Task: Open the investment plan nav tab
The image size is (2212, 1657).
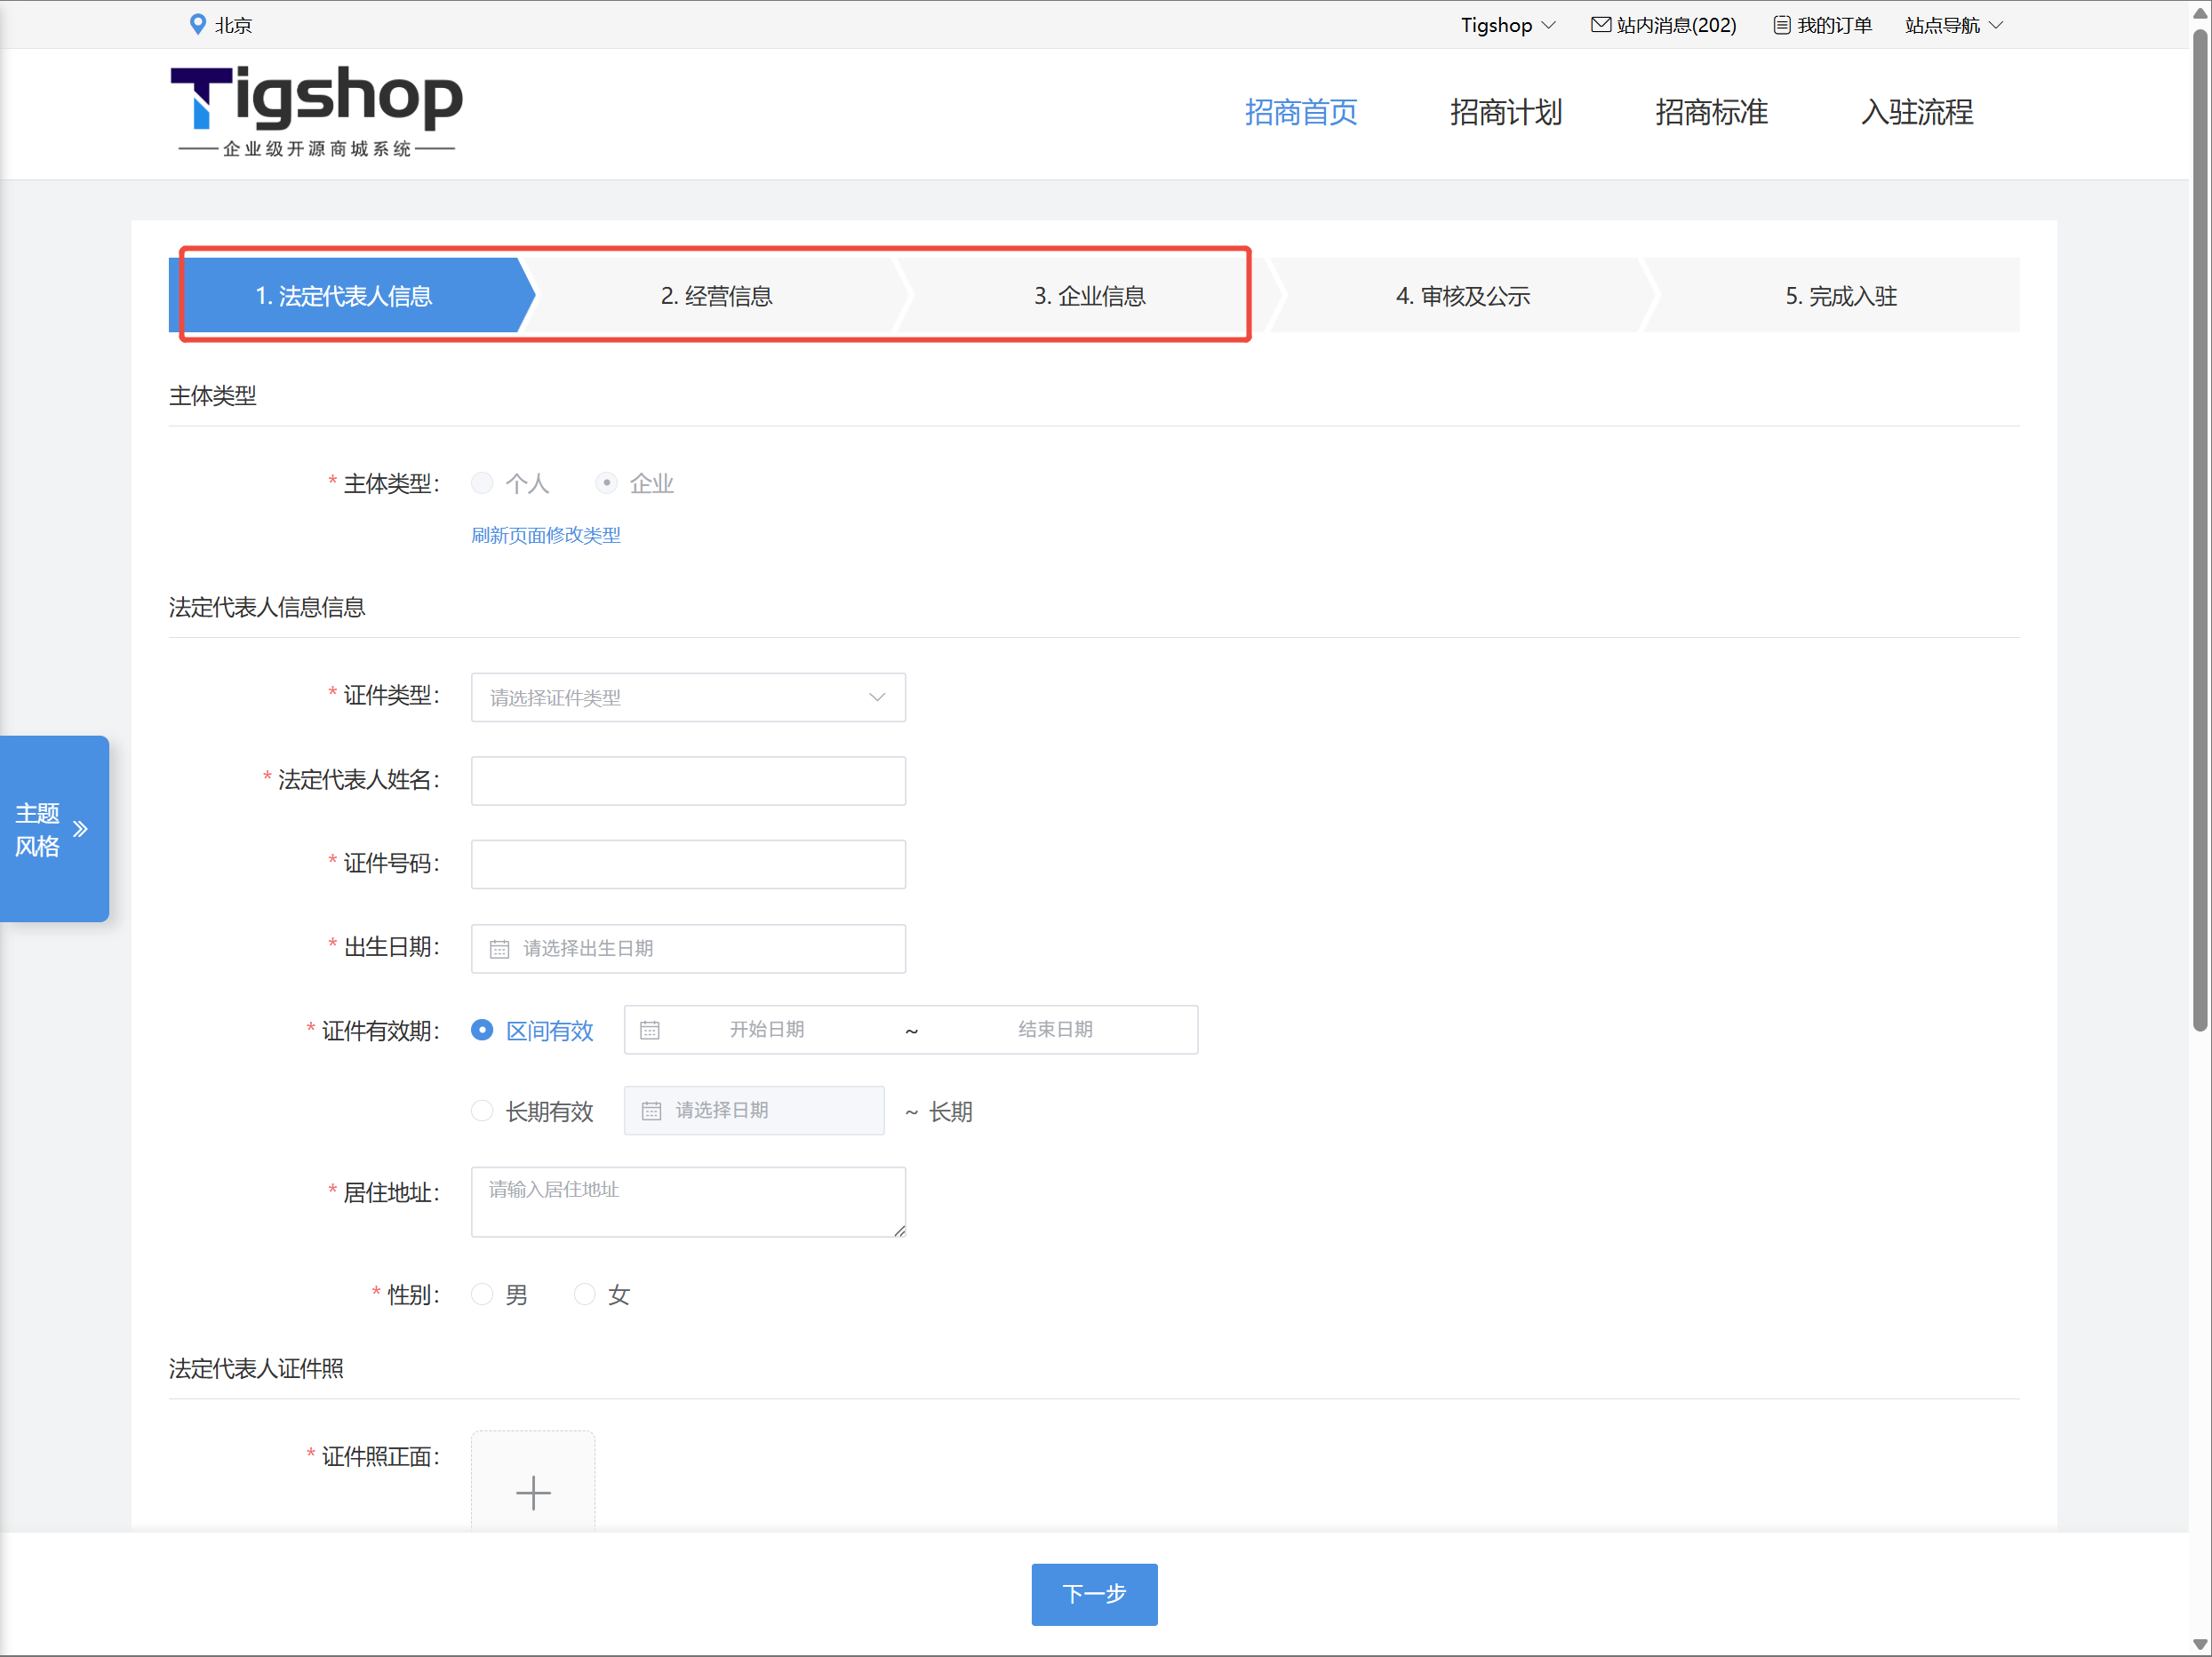Action: [1505, 112]
